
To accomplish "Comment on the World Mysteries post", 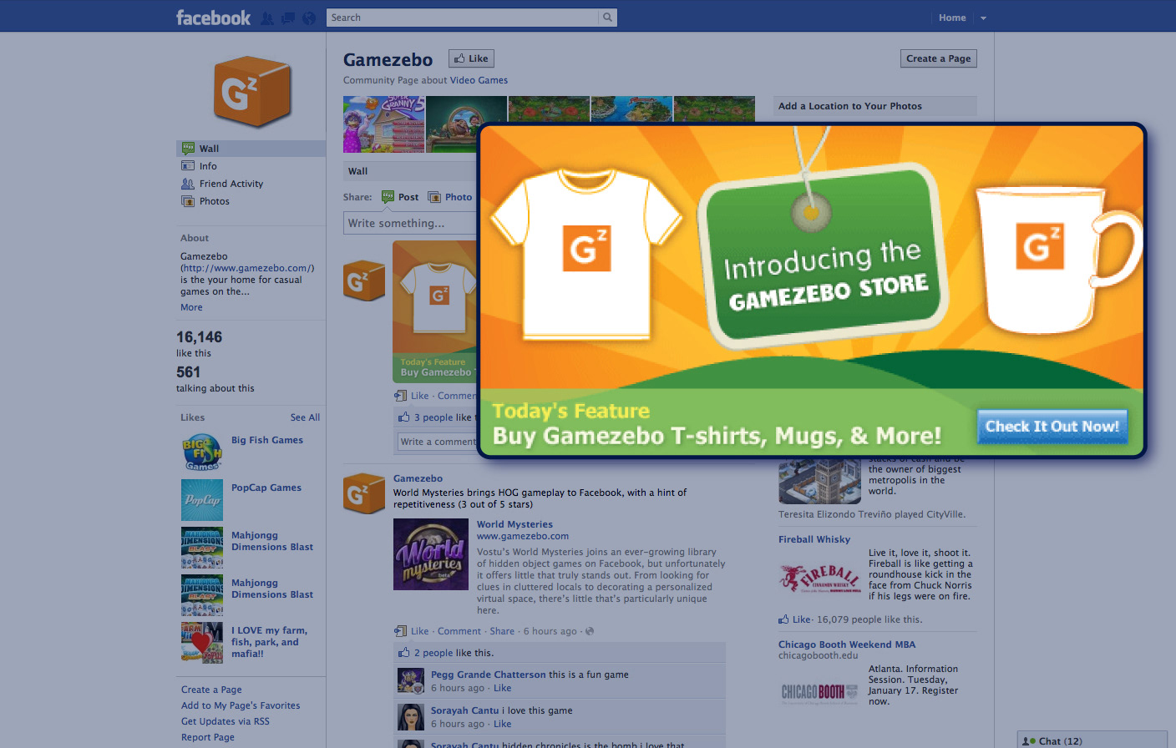I will (x=459, y=631).
